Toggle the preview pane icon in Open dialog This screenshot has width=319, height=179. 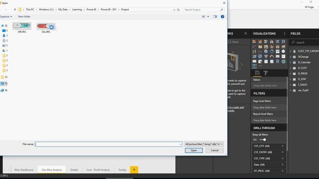tap(215, 16)
